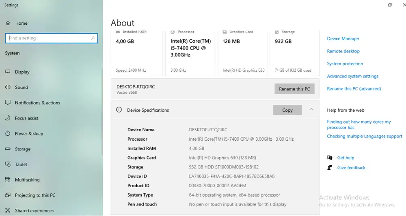Image resolution: width=406 pixels, height=216 pixels.
Task: Open the Storage settings icon
Action: tap(7, 149)
